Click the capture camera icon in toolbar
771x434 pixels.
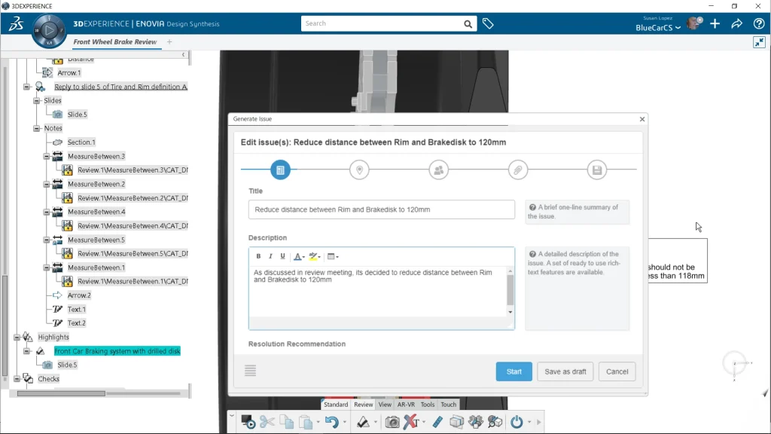coord(392,422)
